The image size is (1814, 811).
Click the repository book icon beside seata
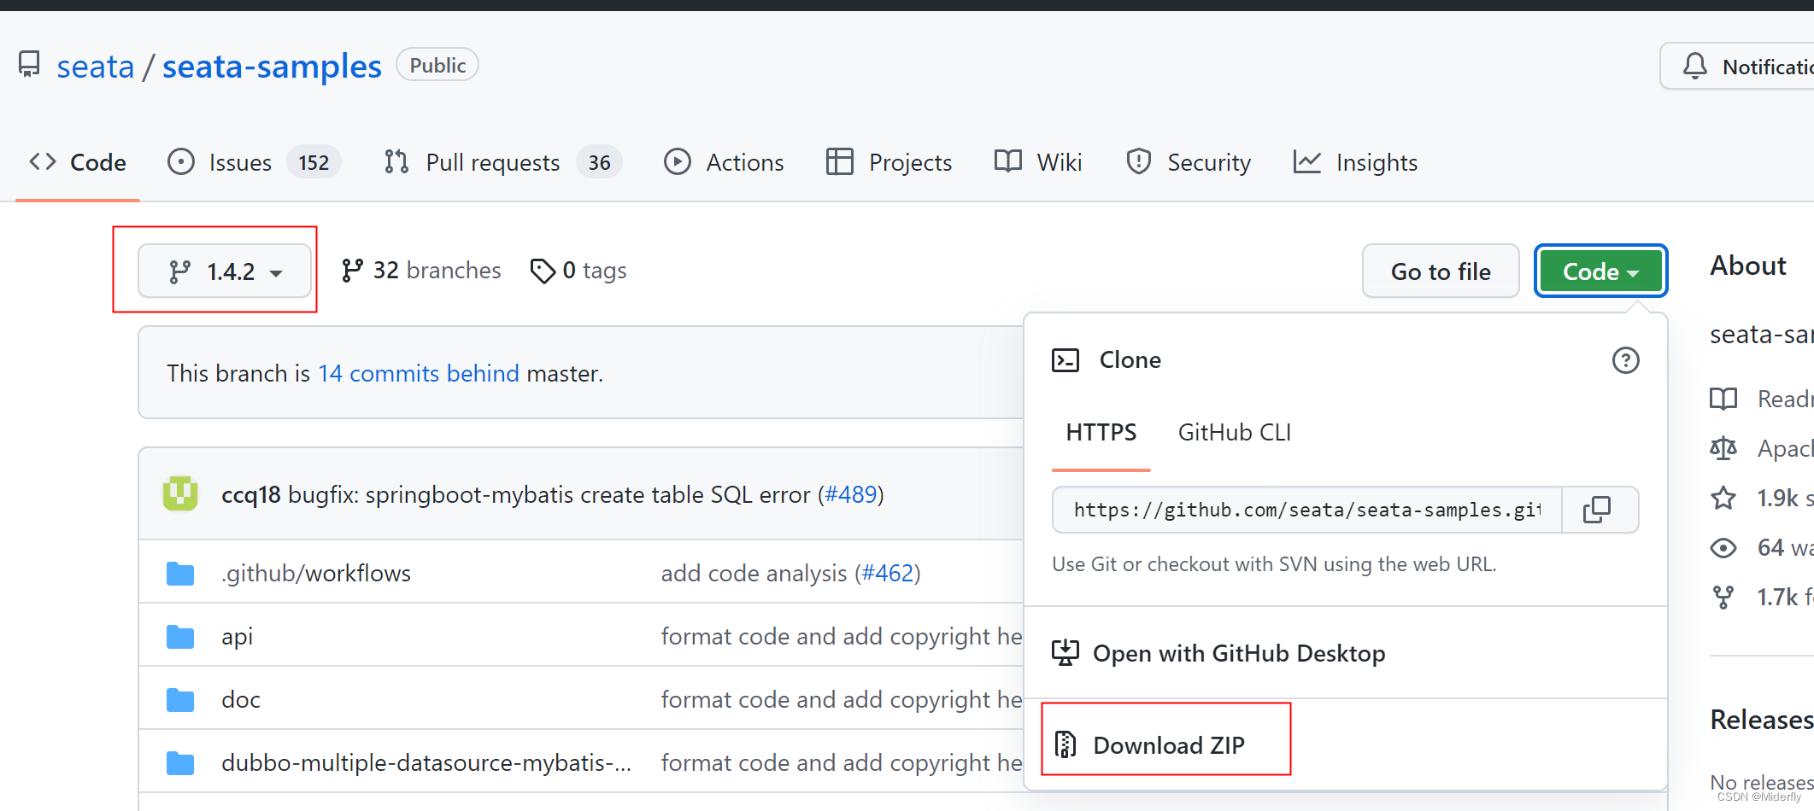pos(29,65)
